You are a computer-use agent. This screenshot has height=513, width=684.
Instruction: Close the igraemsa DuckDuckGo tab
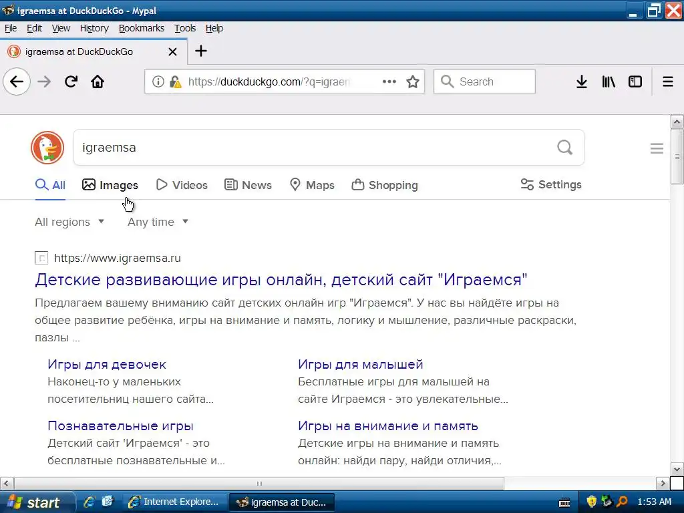point(173,52)
